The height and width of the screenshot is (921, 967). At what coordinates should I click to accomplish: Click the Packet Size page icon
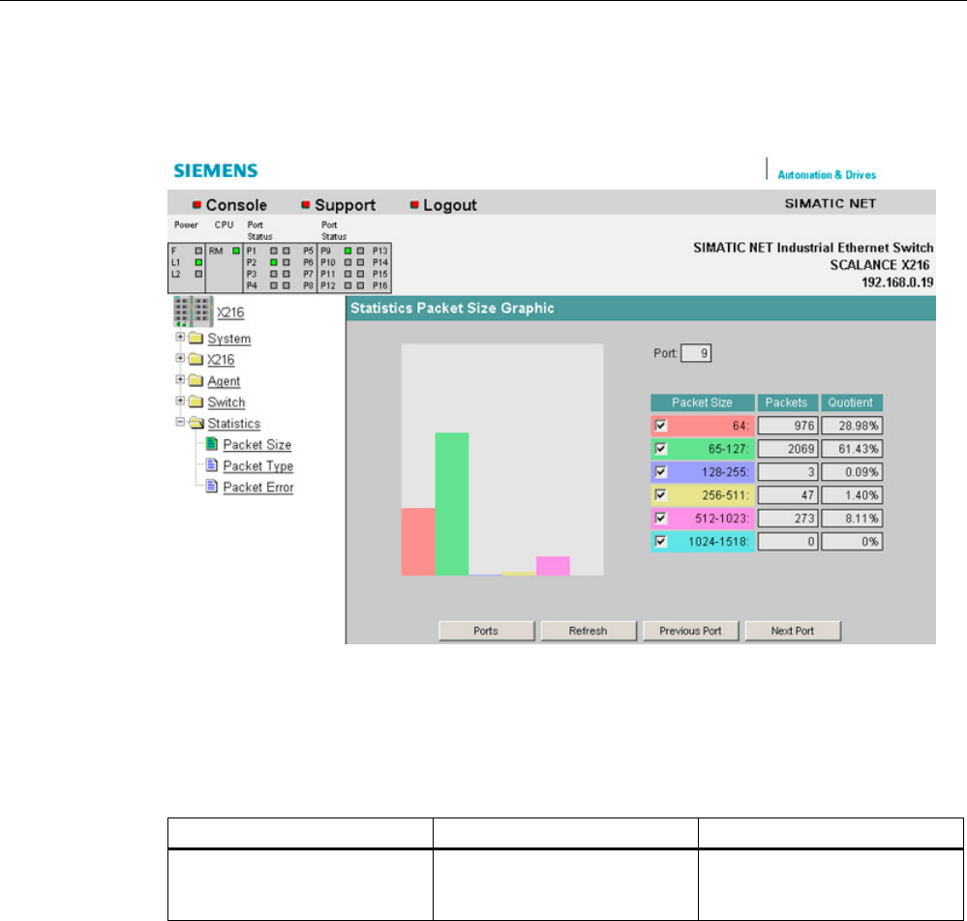click(212, 444)
